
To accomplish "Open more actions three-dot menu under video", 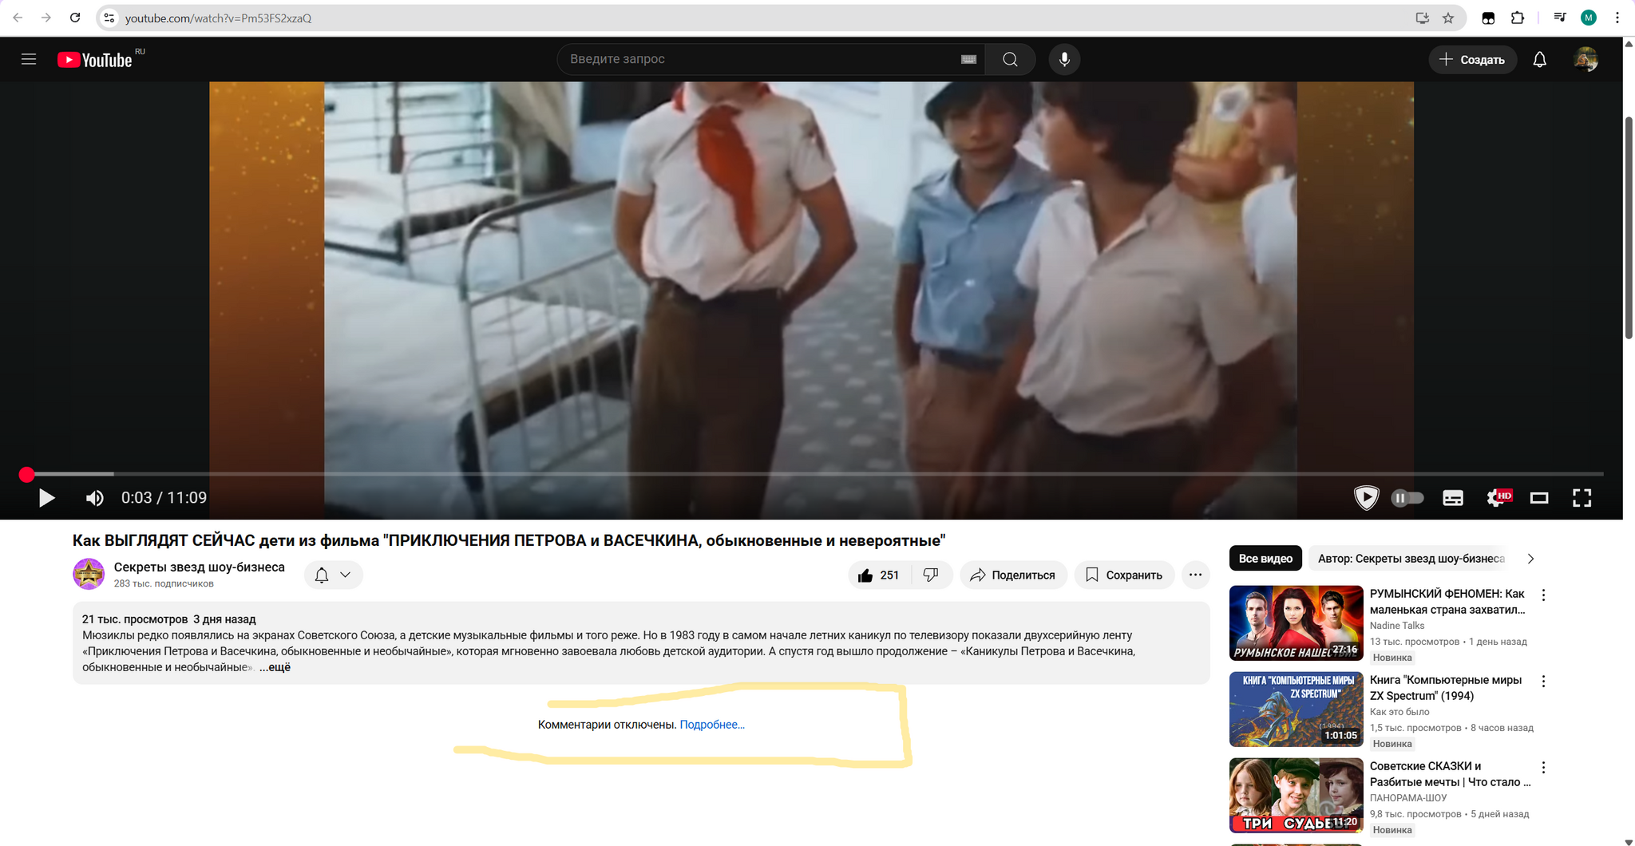I will 1195,575.
